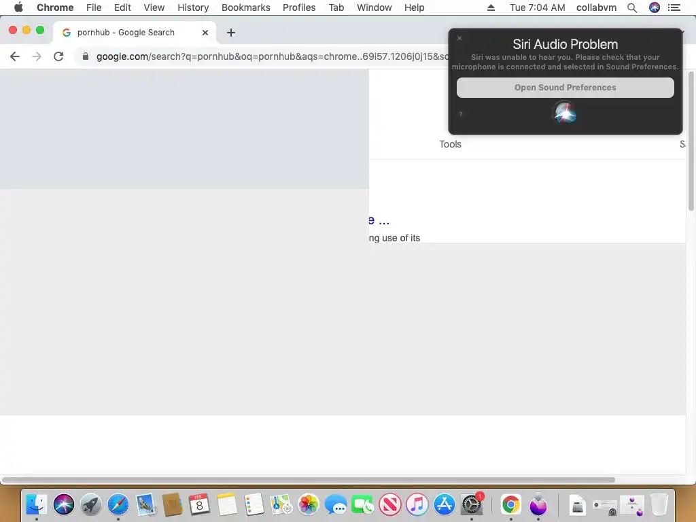Click the clock showing Tue 7:04 AM
Viewport: 696px width, 522px height.
537,7
